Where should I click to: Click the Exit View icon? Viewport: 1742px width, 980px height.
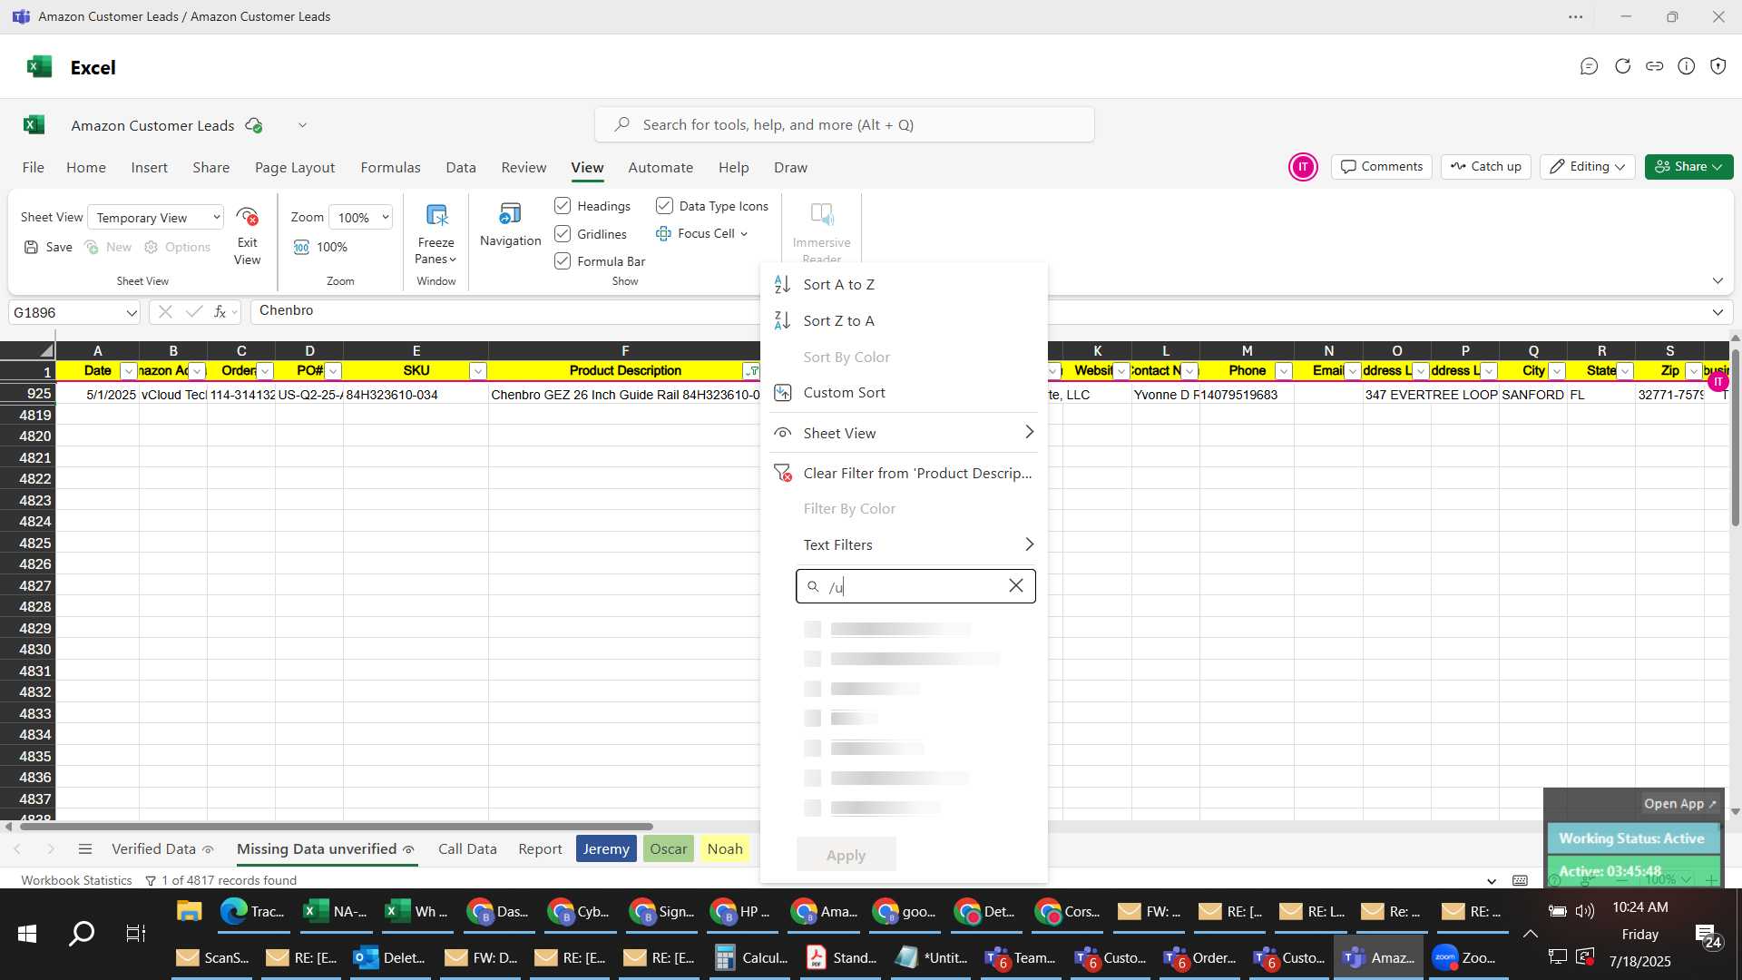pos(247,217)
